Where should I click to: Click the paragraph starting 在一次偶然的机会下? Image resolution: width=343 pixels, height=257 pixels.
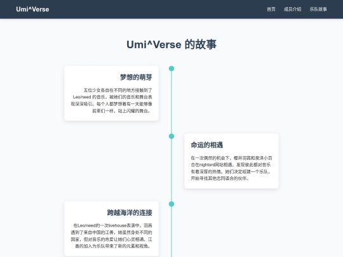(x=231, y=168)
